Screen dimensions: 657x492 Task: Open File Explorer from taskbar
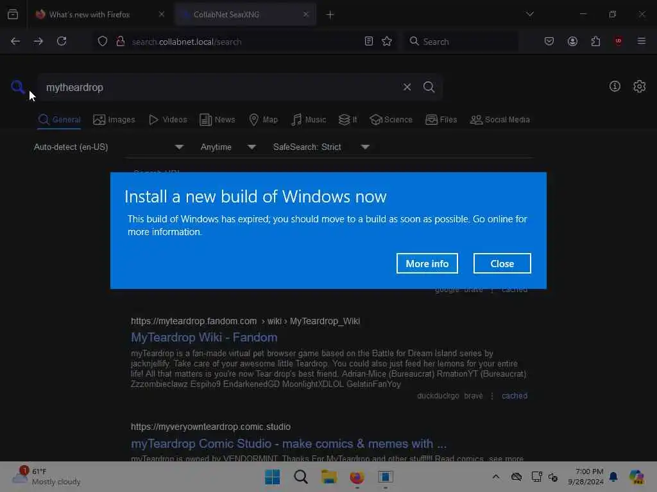[329, 477]
